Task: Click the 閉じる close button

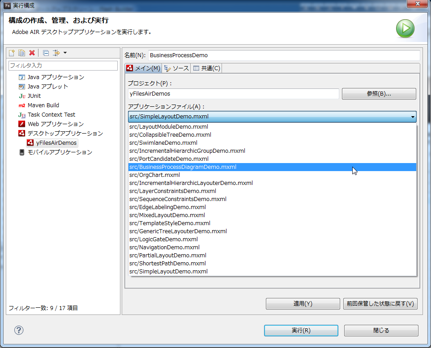Action: 381,331
